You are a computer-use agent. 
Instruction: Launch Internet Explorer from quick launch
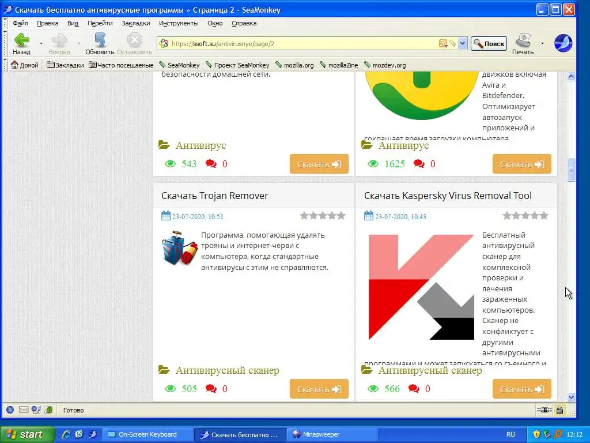[x=67, y=434]
